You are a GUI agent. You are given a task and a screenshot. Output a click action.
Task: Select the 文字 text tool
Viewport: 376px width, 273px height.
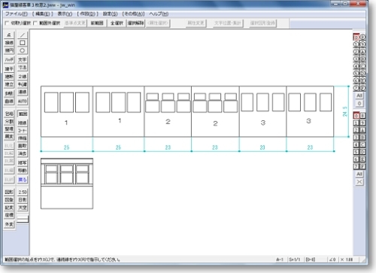23,59
